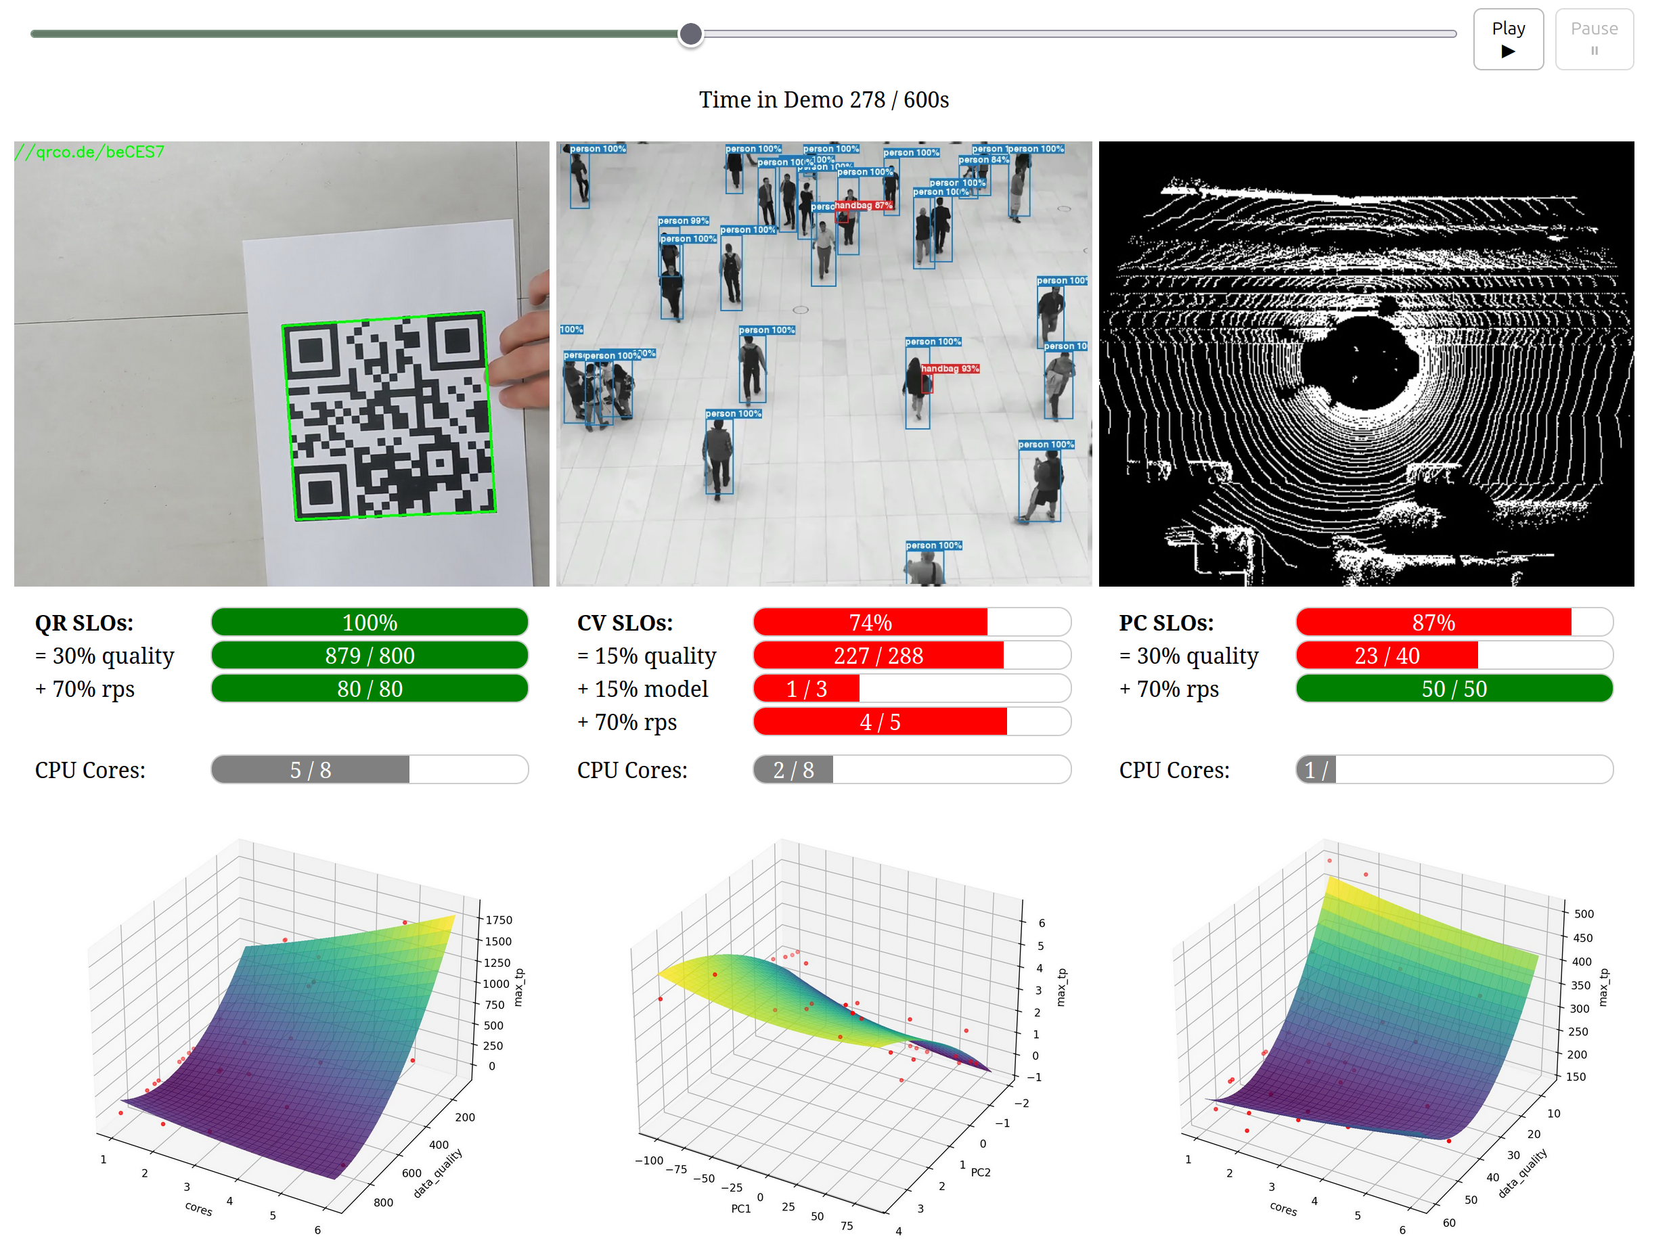Click the Play button
The image size is (1671, 1249).
point(1507,39)
